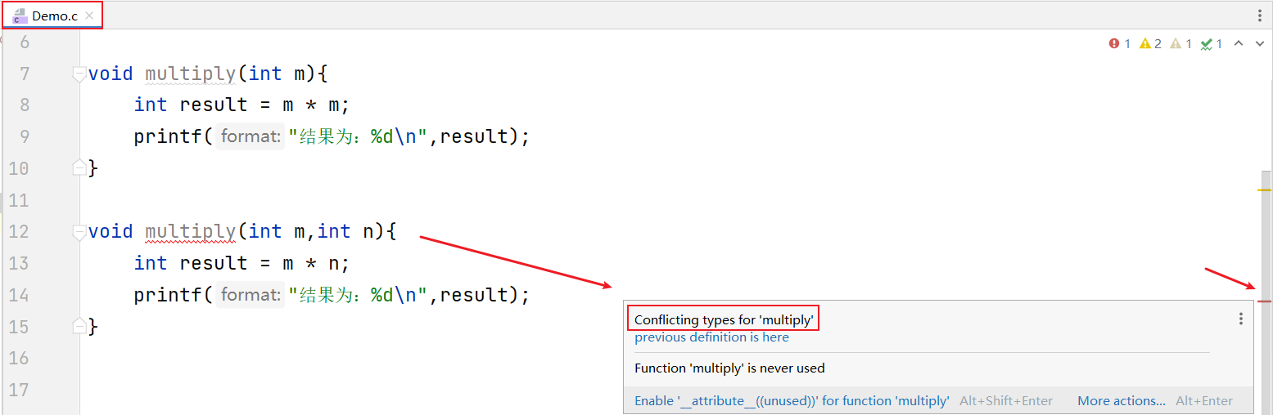Jump to previous highlighted problem
1273x415 pixels.
[1239, 44]
